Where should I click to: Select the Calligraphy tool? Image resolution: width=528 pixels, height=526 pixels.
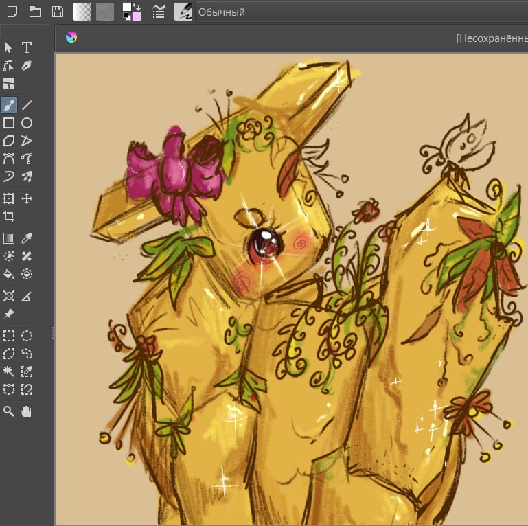(27, 65)
